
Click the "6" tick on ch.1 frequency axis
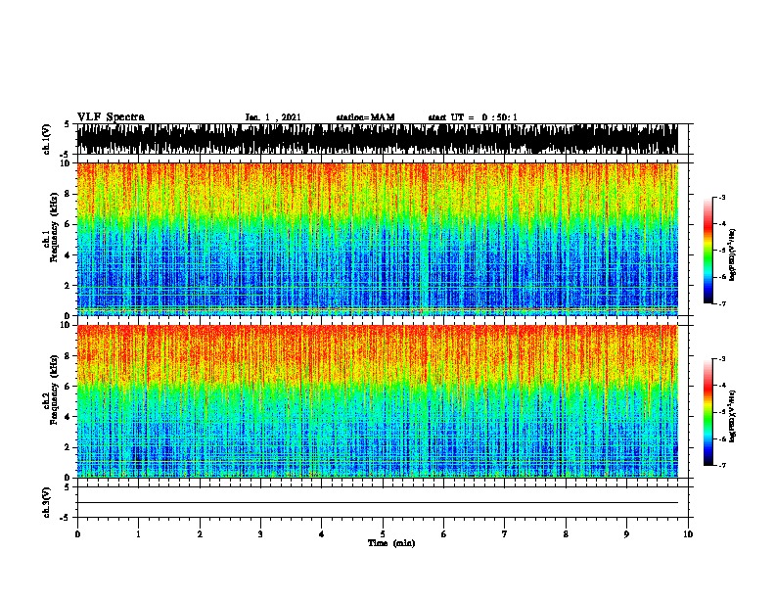[x=68, y=224]
